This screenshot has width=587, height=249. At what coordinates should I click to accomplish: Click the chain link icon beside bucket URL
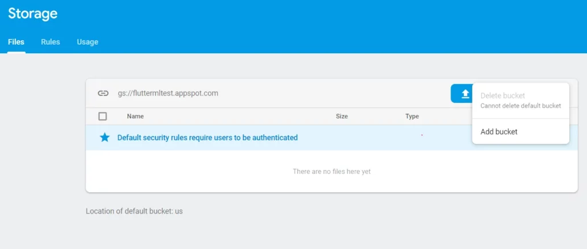pyautogui.click(x=103, y=93)
